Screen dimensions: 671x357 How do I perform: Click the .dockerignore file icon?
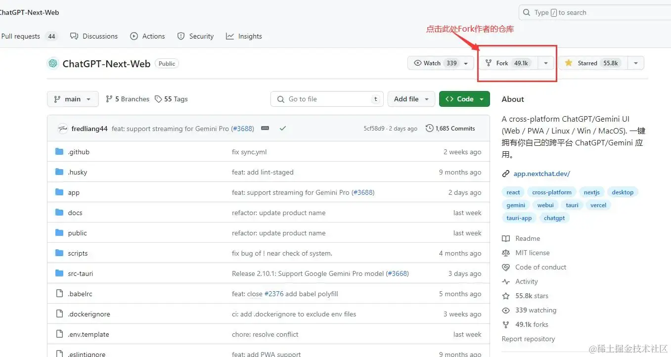pos(59,314)
